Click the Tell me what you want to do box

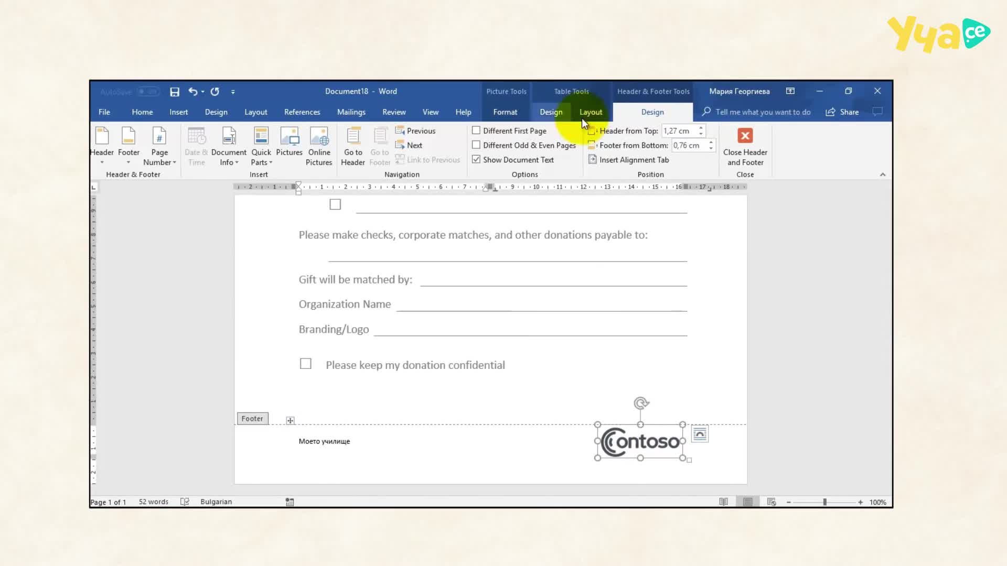[756, 112]
